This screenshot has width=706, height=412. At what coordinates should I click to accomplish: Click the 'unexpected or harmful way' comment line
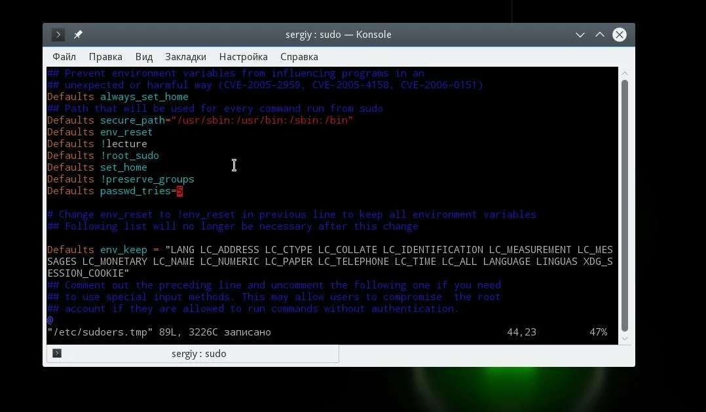[x=265, y=84]
